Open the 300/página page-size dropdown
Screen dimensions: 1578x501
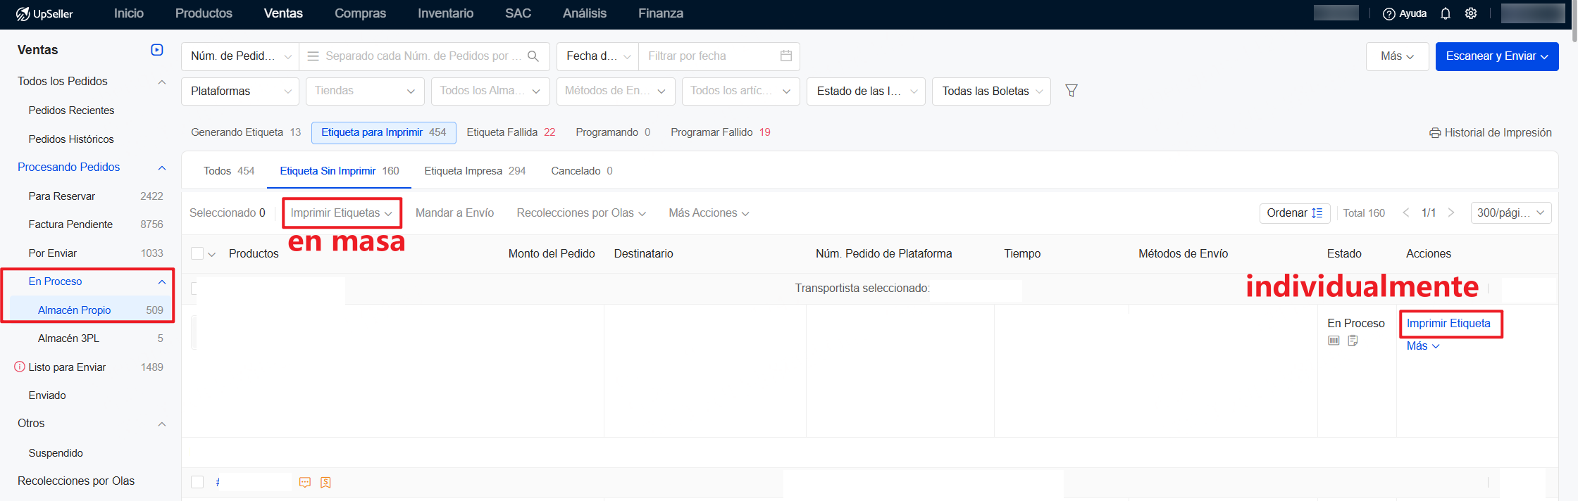point(1511,213)
